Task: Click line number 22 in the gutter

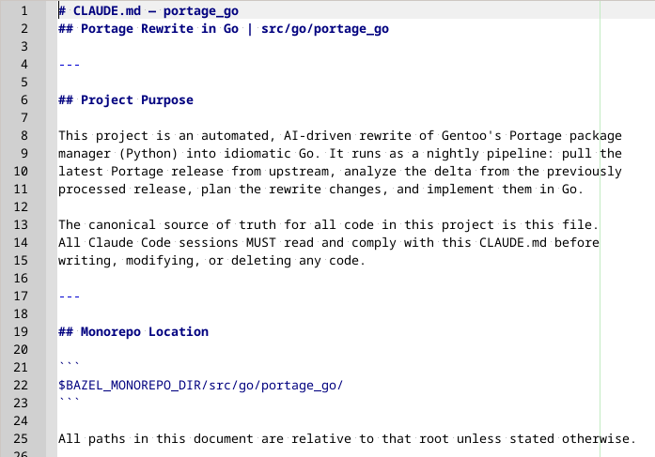Action: (21, 386)
